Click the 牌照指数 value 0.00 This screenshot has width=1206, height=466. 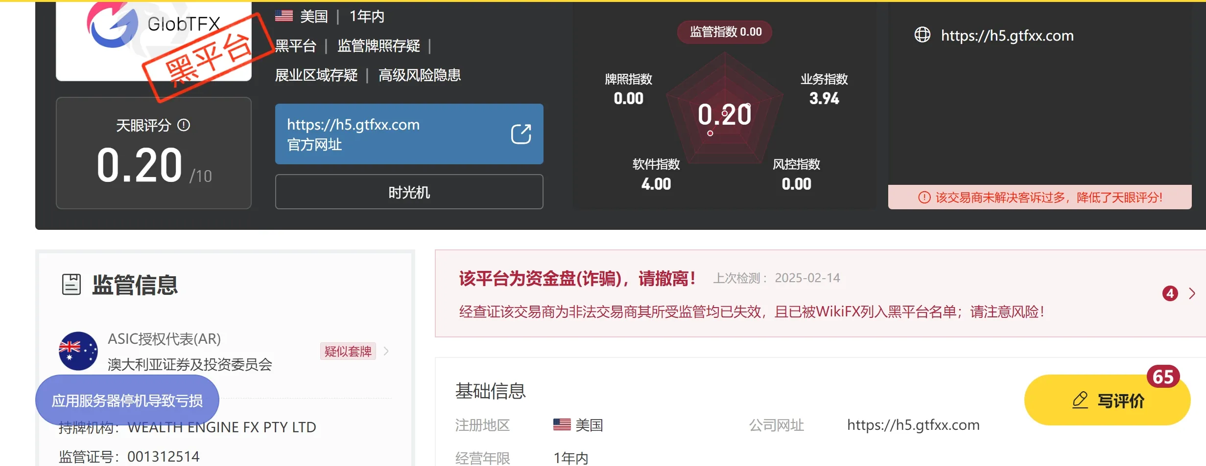[x=629, y=98]
